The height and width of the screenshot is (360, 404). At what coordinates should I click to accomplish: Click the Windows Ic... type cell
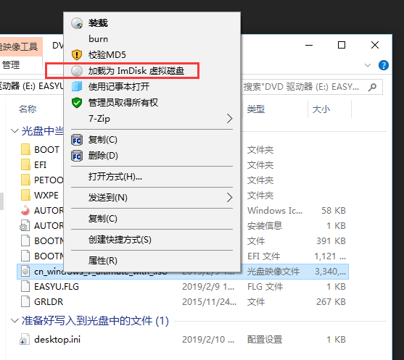tap(275, 211)
